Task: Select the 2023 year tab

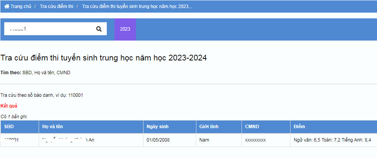Action: [x=125, y=29]
